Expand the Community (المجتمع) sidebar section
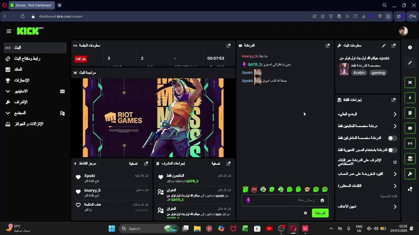Image resolution: width=419 pixels, height=235 pixels. coord(35,113)
